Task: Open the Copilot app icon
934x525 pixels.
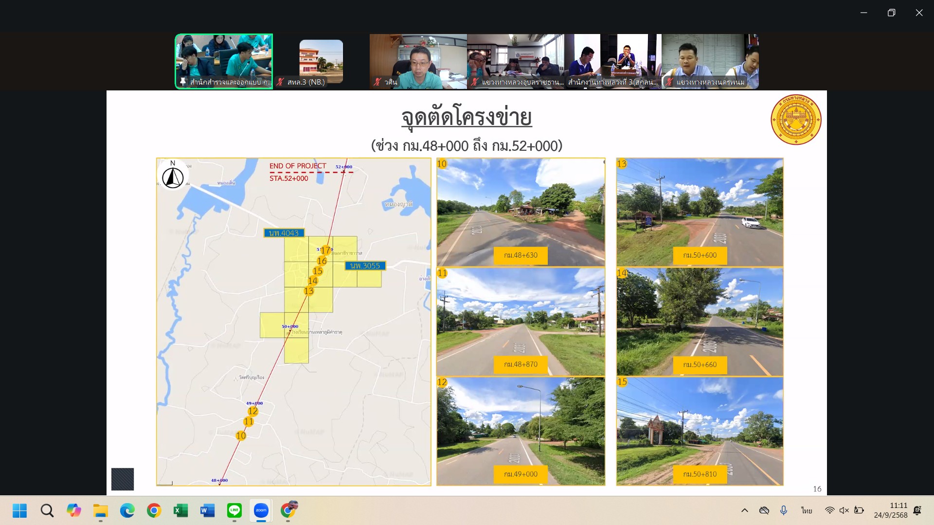Action: tap(73, 510)
